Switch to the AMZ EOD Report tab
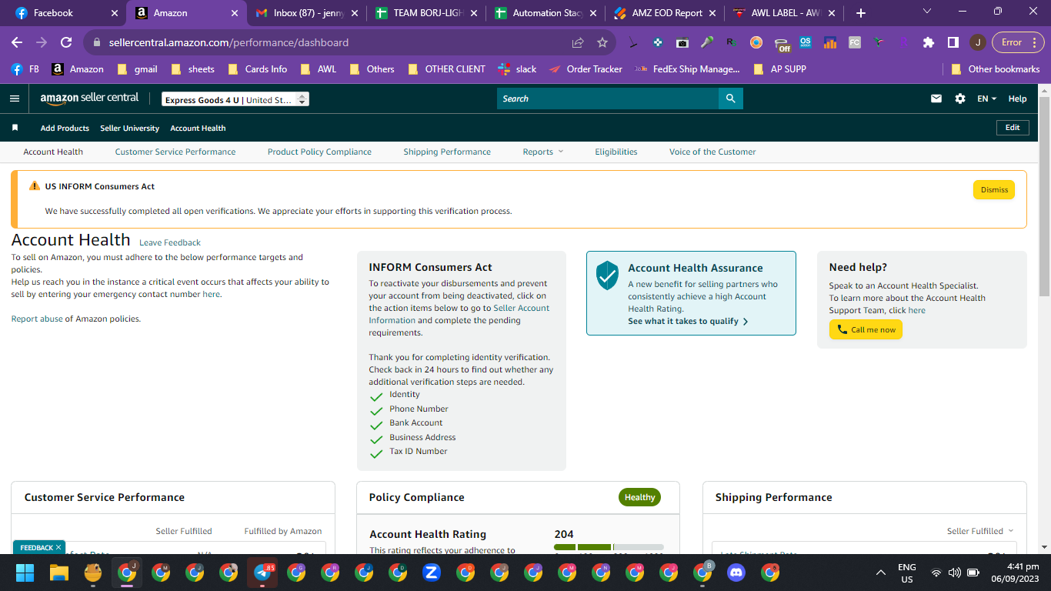This screenshot has height=591, width=1051. coord(666,13)
